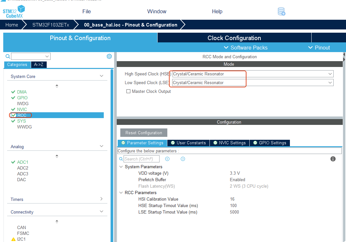Select IWDG in System Core
This screenshot has height=242, width=346.
[x=23, y=104]
